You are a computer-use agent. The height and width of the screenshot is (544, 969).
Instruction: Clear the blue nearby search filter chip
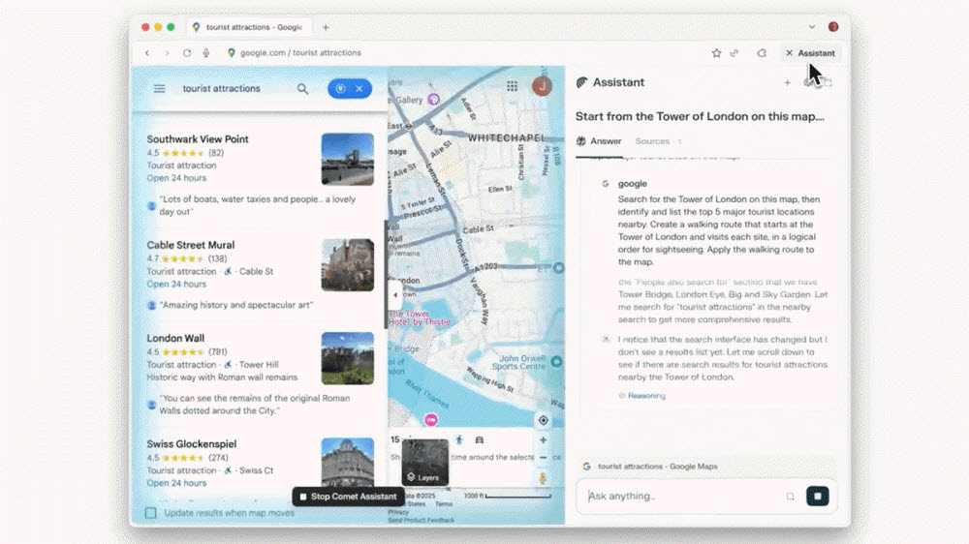pyautogui.click(x=359, y=89)
